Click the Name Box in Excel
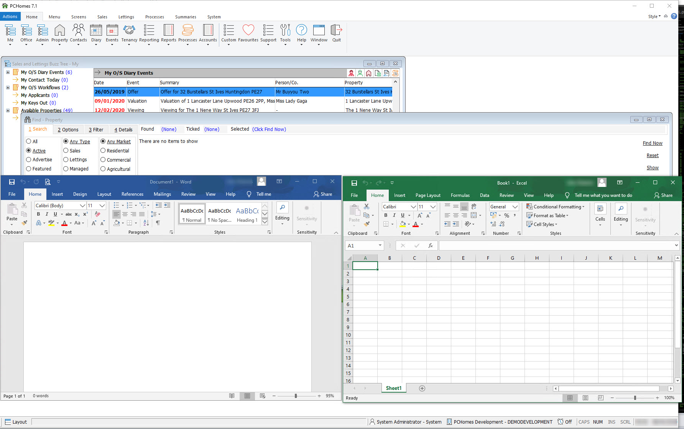 [x=362, y=245]
